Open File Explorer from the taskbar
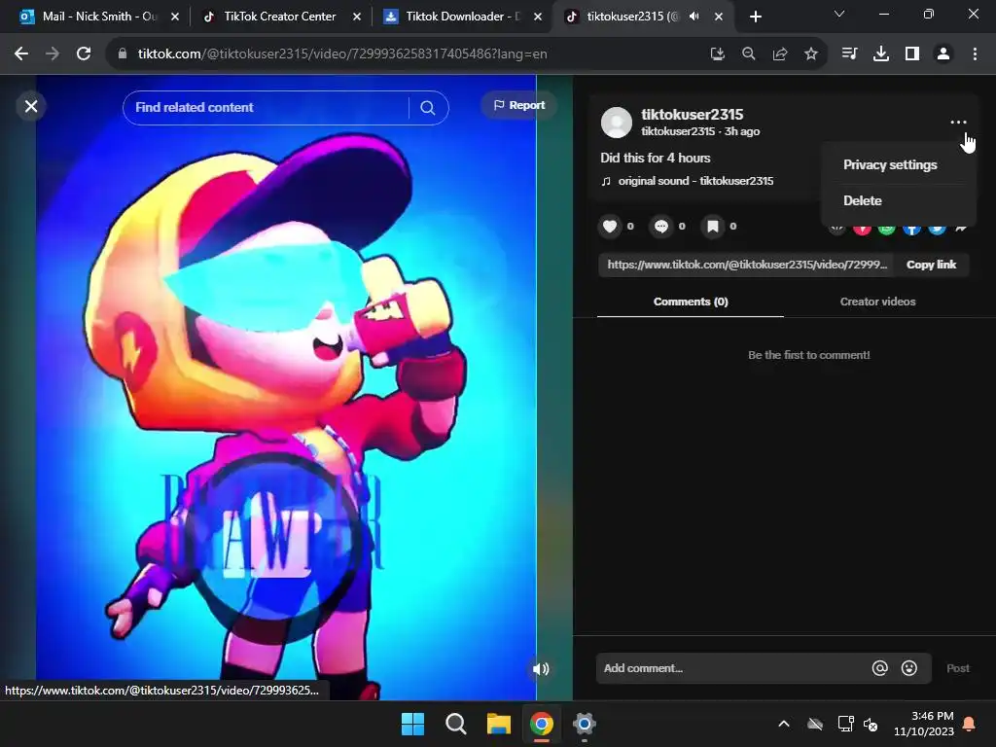Viewport: 996px width, 747px height. point(499,724)
